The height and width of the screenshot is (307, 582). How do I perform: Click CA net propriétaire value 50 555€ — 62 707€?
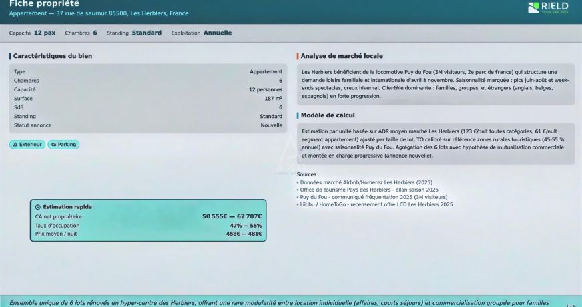coord(232,216)
